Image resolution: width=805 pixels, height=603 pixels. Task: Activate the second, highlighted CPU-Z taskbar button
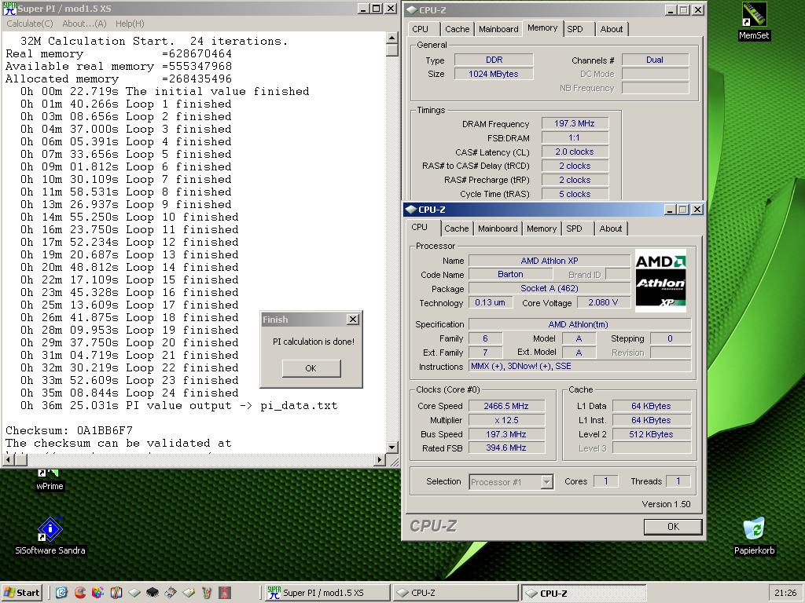pos(584,593)
